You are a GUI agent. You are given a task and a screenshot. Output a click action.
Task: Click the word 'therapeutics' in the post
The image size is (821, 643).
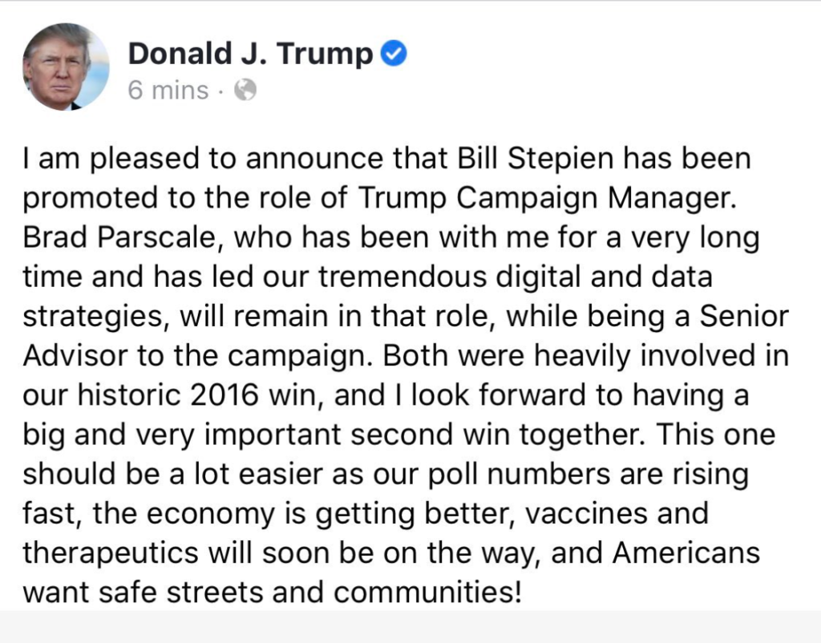click(110, 553)
